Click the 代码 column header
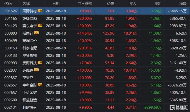The height and width of the screenshot is (112, 190). point(8,4)
